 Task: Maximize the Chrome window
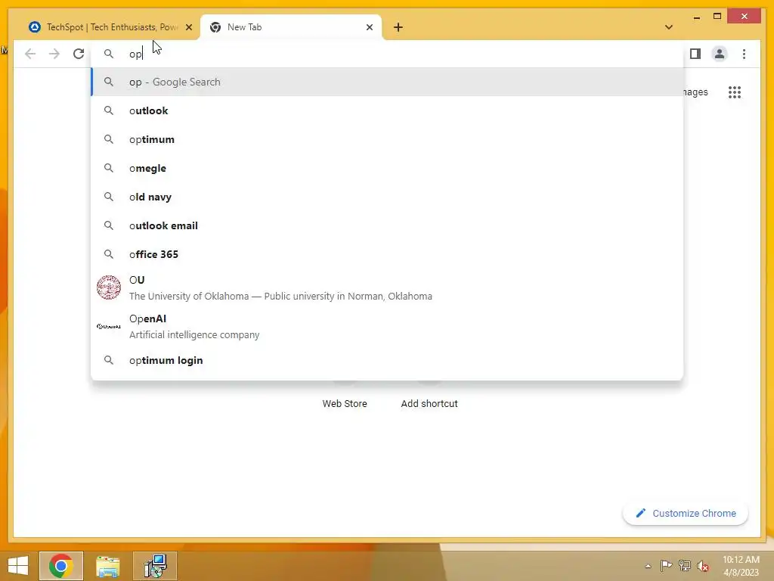(x=717, y=17)
